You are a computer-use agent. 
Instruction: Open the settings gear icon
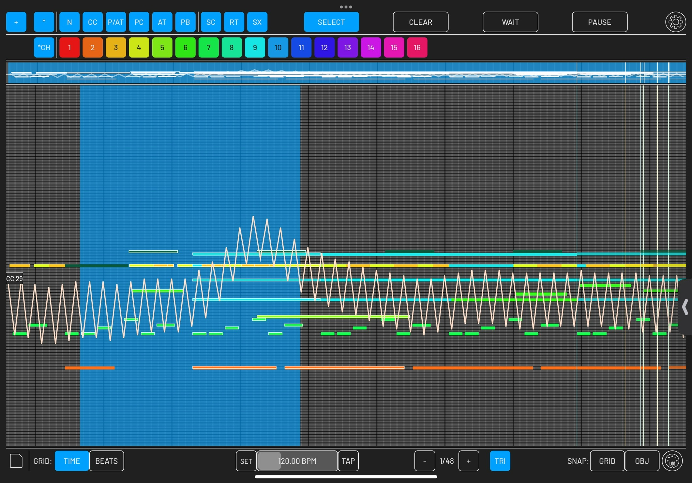(x=675, y=22)
